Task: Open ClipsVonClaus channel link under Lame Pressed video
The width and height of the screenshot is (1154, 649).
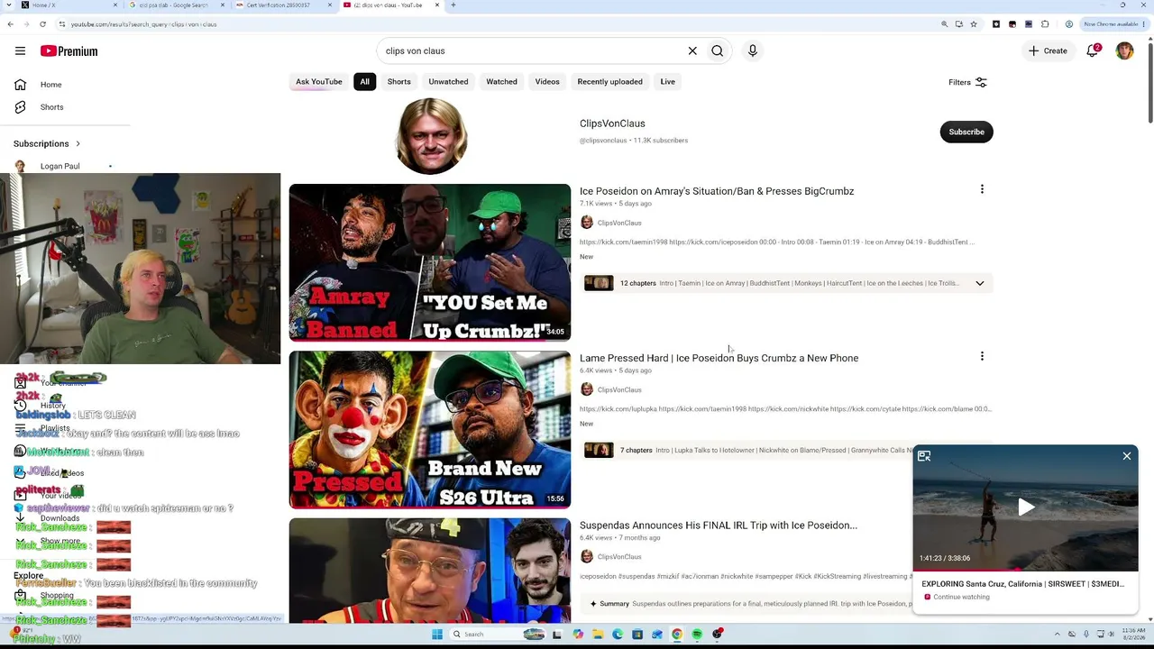Action: 619,389
